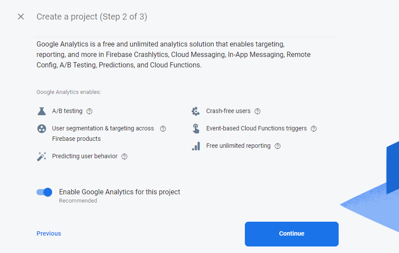Open help tooltip next to Crash-free users
Screen dimensions: 399x253
(x=257, y=111)
